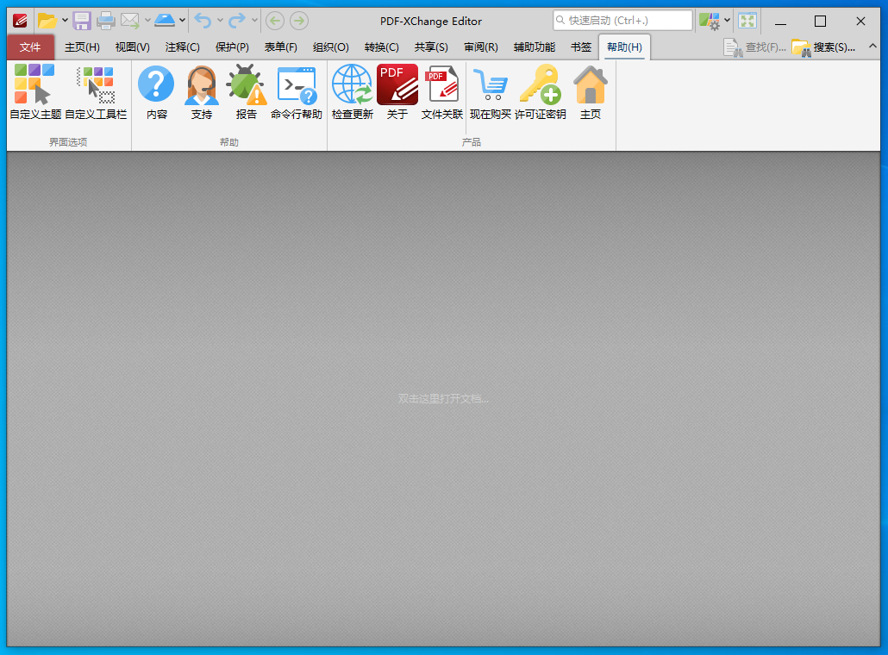Toggle the full screen mode button
The height and width of the screenshot is (655, 888).
click(x=747, y=21)
